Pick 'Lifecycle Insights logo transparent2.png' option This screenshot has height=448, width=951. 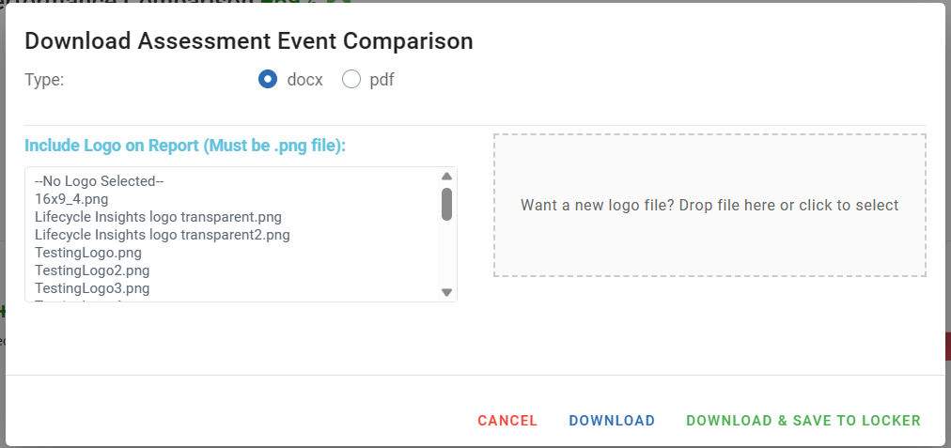(162, 235)
